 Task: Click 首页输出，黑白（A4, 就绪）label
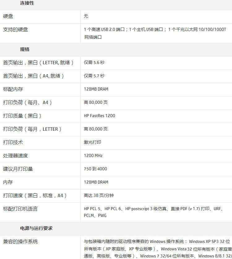click(33, 76)
